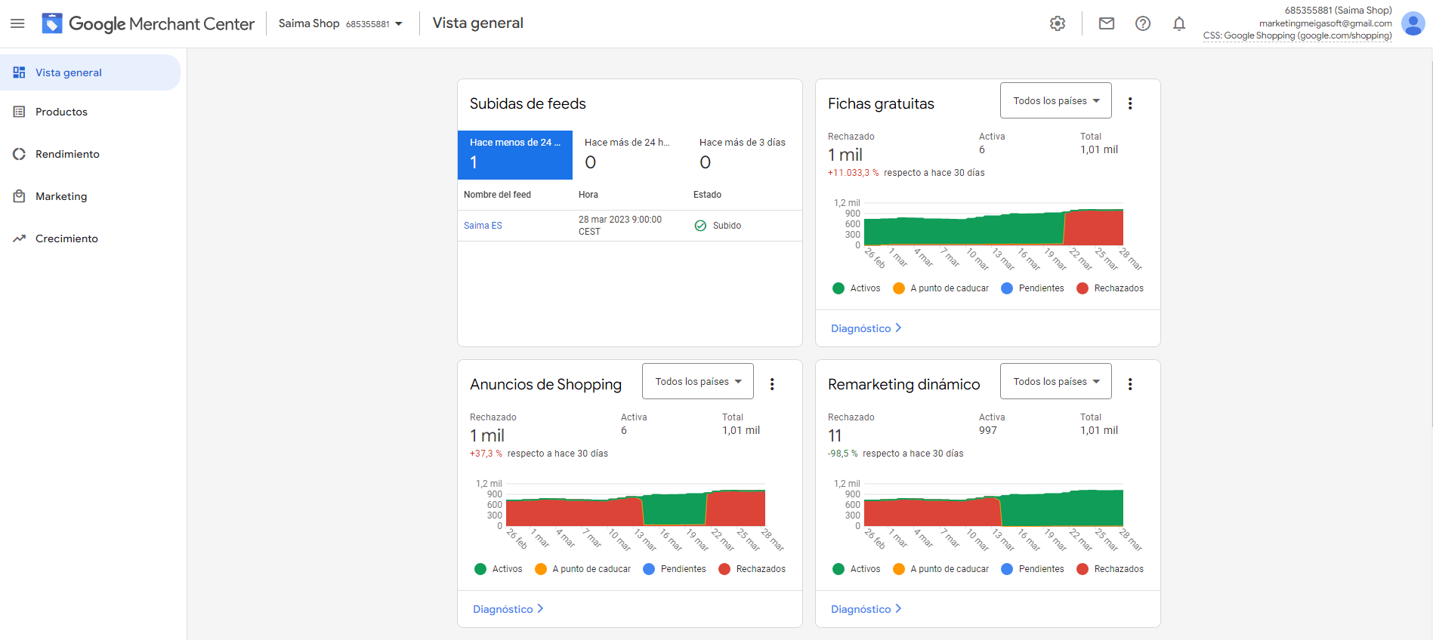Toggle Activos legend in Remarketing dinámico chart
1433x640 pixels.
[x=857, y=569]
